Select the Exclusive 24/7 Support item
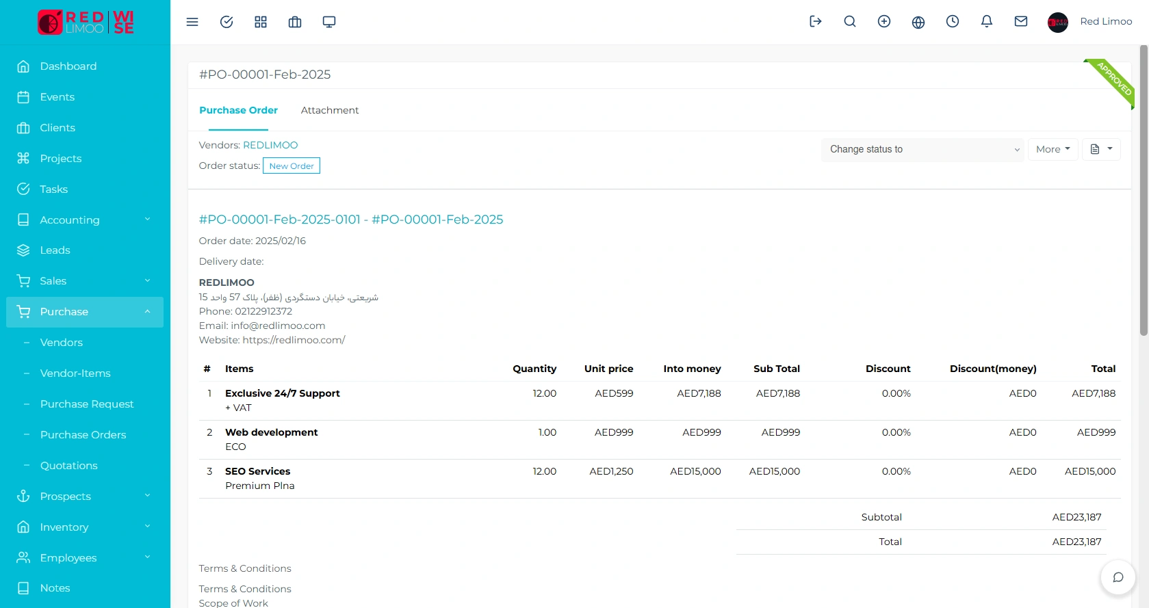This screenshot has height=608, width=1149. (282, 393)
